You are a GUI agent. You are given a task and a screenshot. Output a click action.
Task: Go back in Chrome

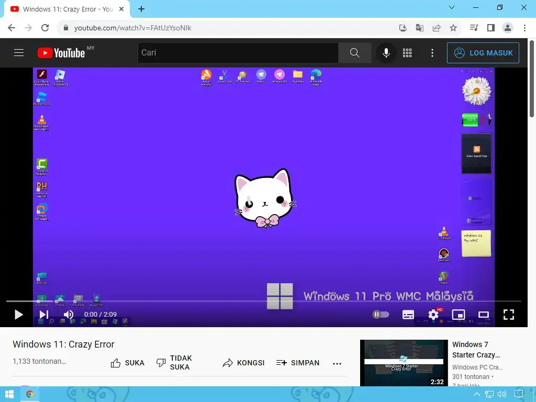pos(12,28)
